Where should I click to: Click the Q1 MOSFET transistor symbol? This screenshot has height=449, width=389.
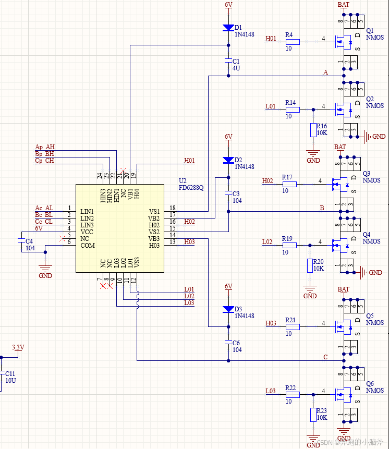[x=344, y=42]
